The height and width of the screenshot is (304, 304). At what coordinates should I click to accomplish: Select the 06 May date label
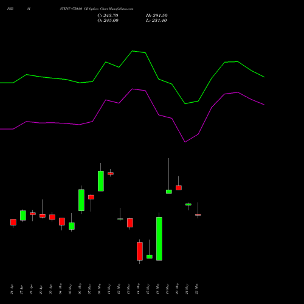[80, 289]
